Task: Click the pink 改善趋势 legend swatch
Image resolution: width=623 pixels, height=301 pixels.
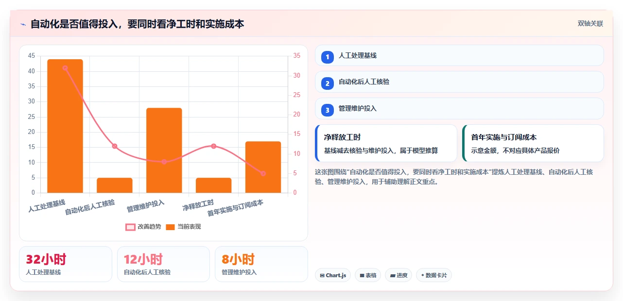Action: 130,227
